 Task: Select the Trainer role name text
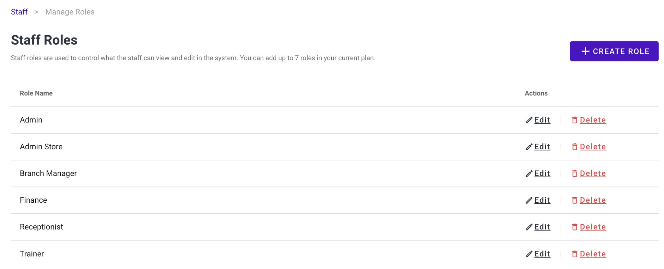point(32,254)
